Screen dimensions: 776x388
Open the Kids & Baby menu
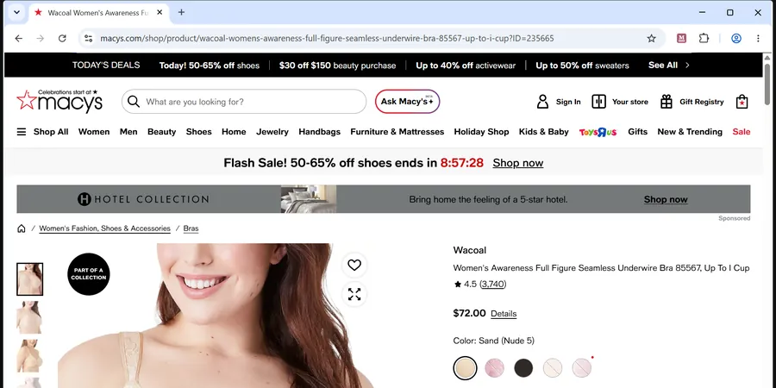[x=544, y=132]
